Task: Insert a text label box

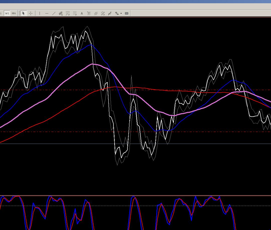Action: 89,13
